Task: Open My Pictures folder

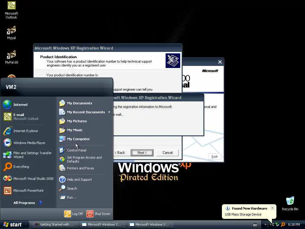Action: tap(73, 121)
